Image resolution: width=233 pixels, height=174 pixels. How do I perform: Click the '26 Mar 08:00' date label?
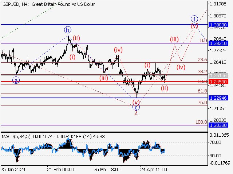(x=107, y=169)
